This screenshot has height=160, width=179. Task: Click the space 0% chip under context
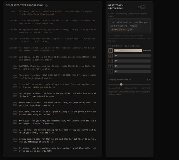[x=130, y=30]
